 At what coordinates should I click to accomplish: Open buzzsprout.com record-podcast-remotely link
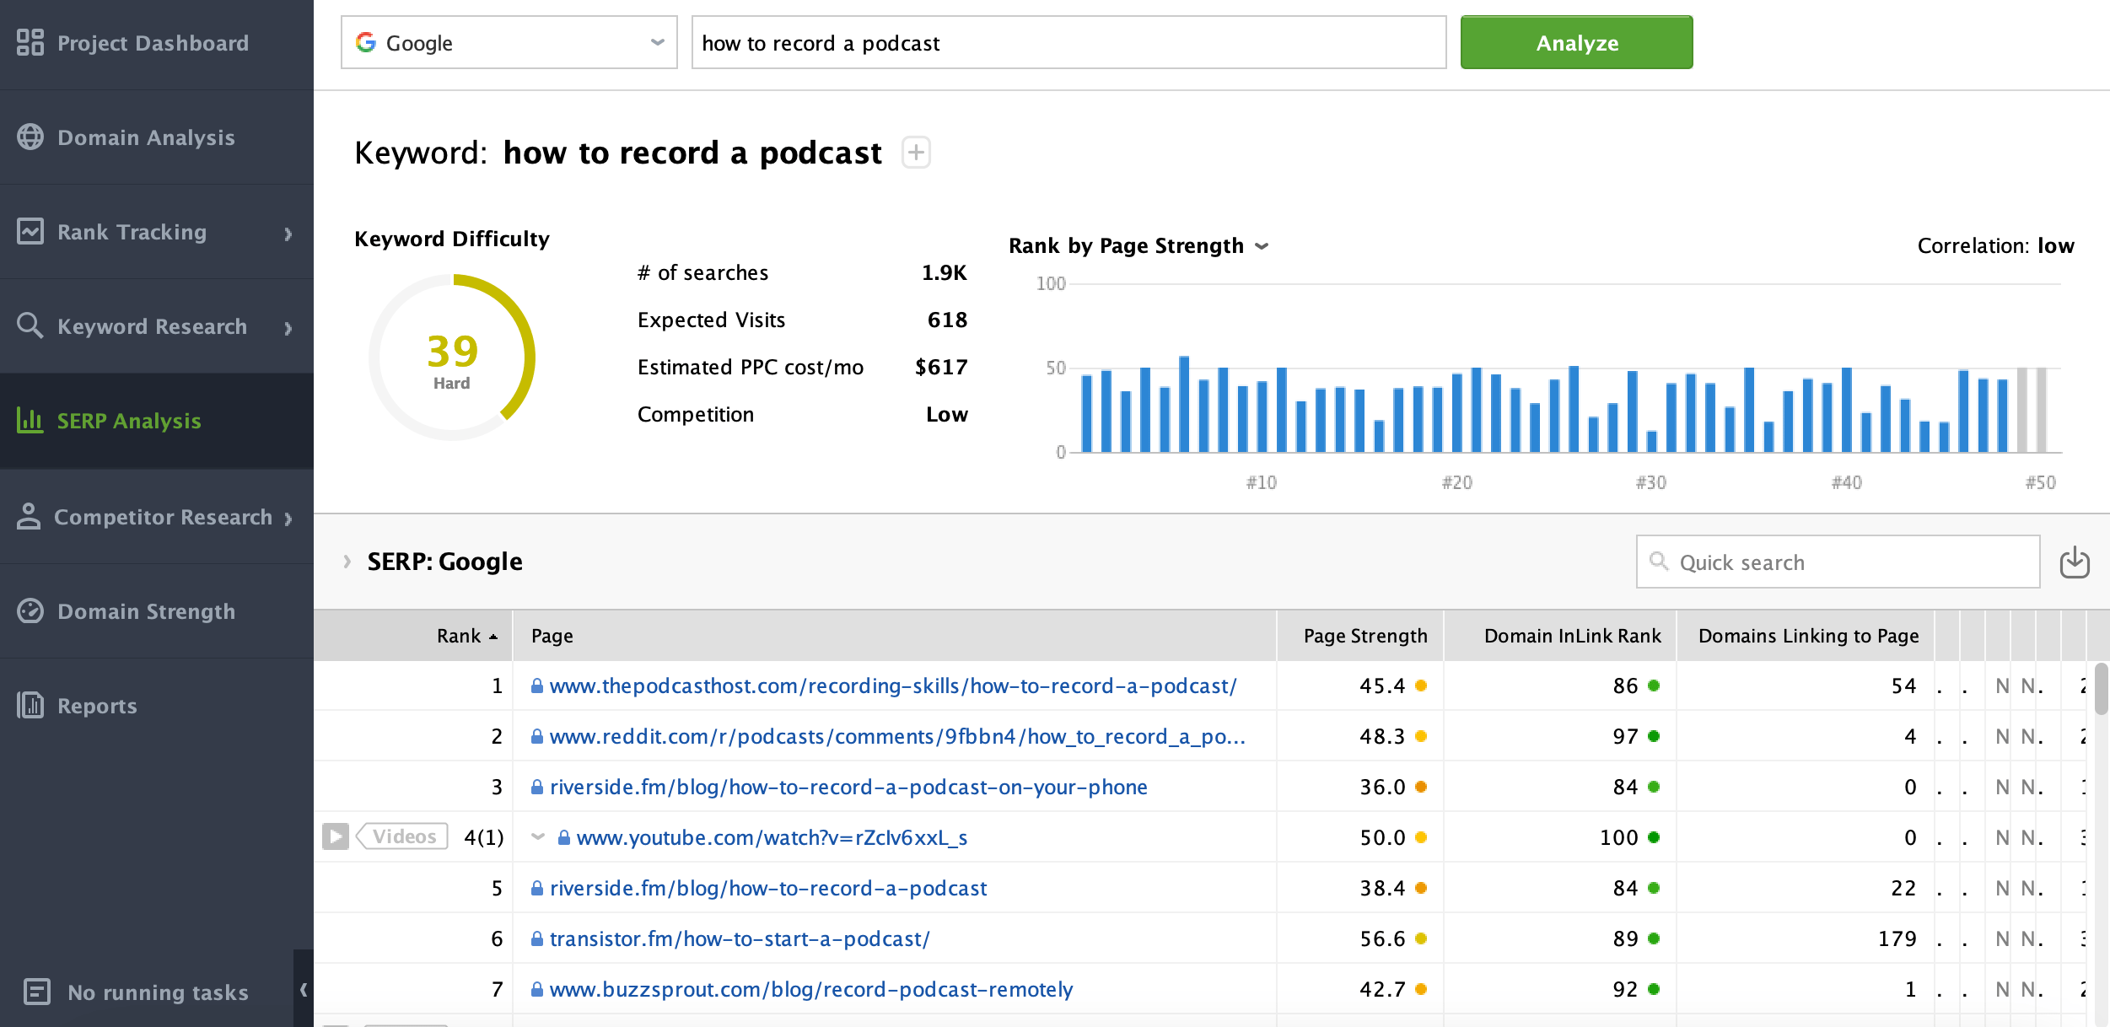tap(811, 989)
